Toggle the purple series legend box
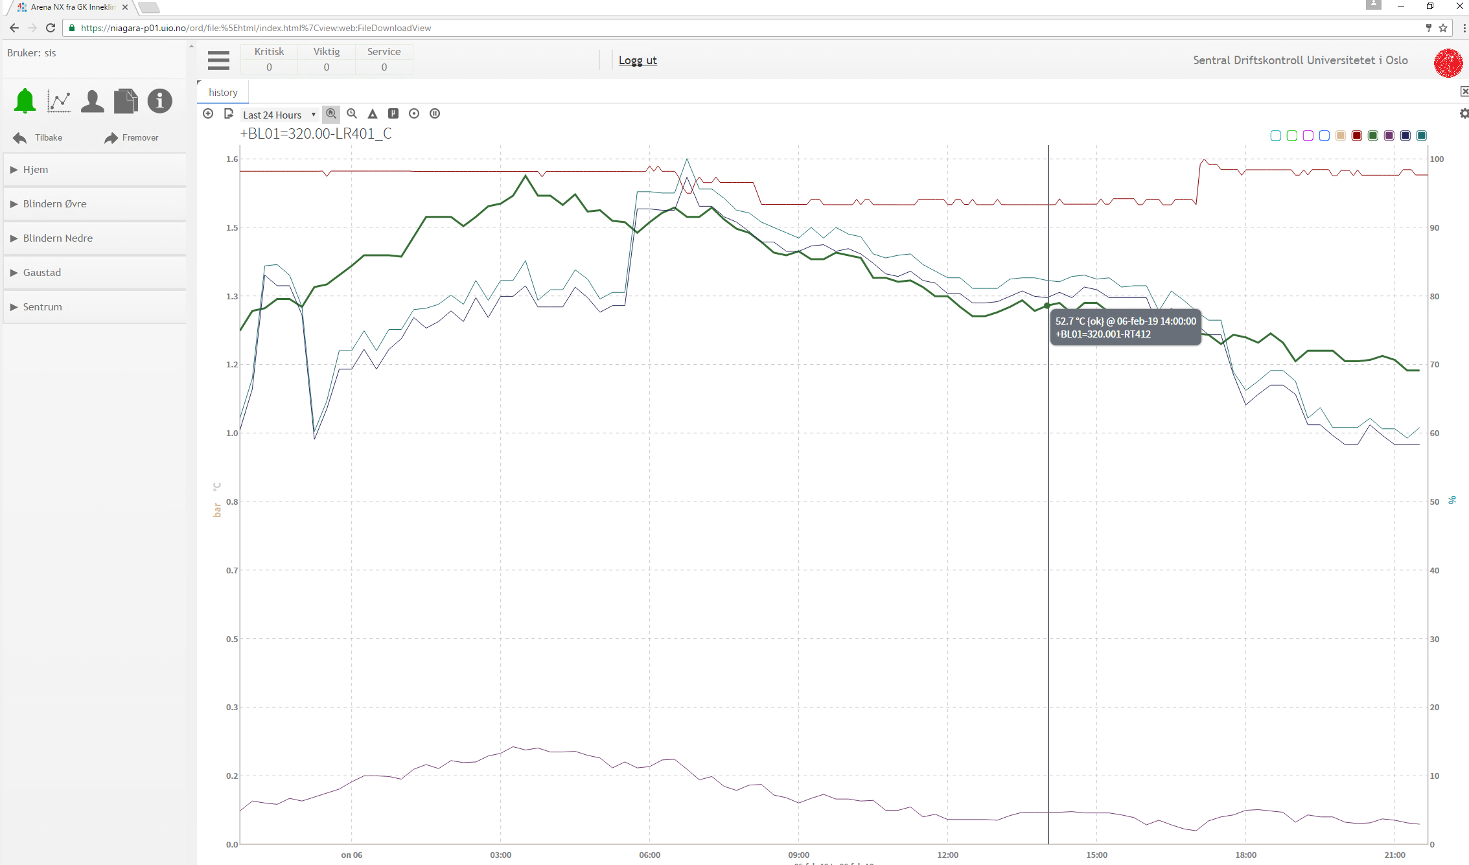 (1389, 135)
